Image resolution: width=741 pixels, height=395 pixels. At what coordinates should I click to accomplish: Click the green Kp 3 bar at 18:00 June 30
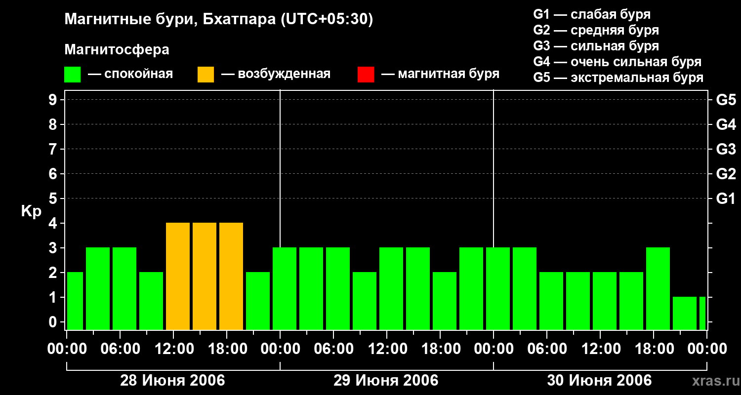[x=658, y=288]
